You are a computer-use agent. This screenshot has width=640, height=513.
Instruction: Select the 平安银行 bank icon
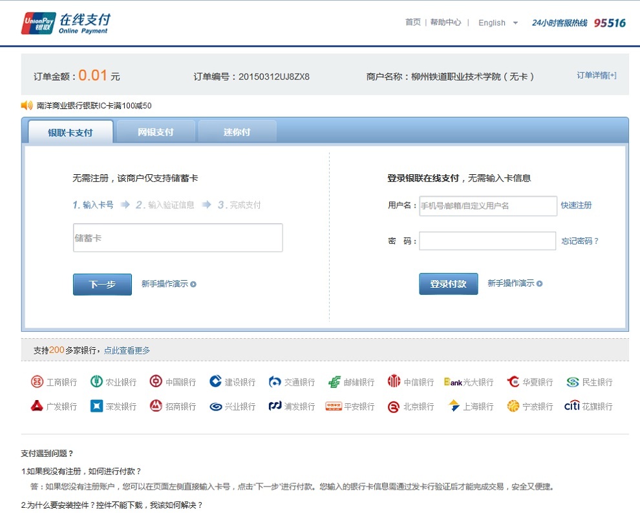point(350,406)
